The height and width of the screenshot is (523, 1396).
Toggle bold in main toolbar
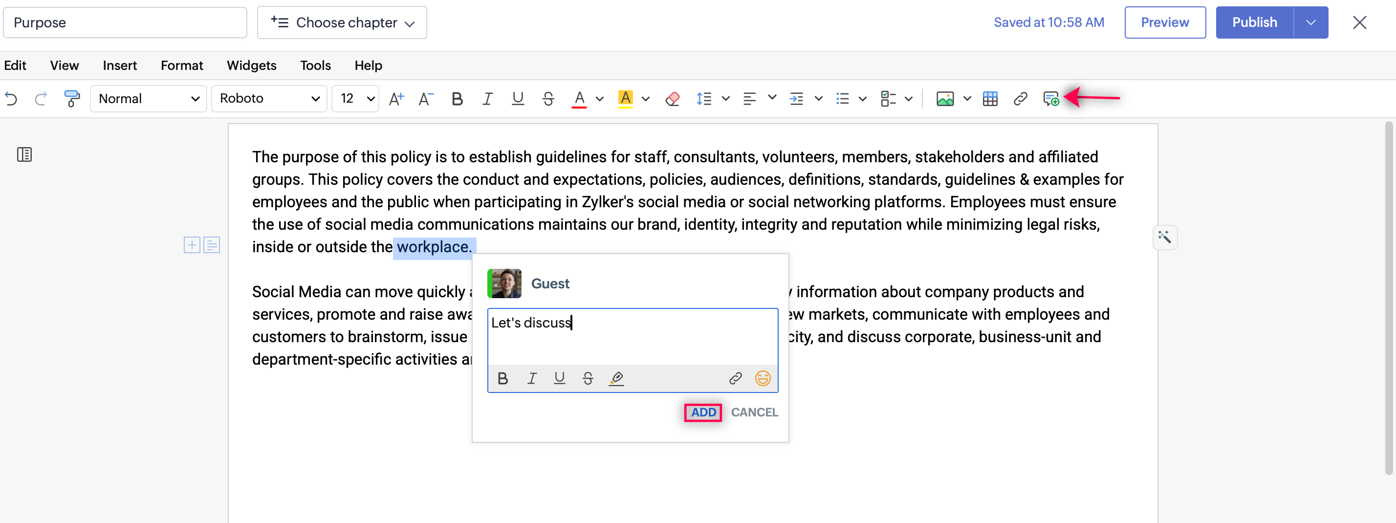(x=457, y=99)
